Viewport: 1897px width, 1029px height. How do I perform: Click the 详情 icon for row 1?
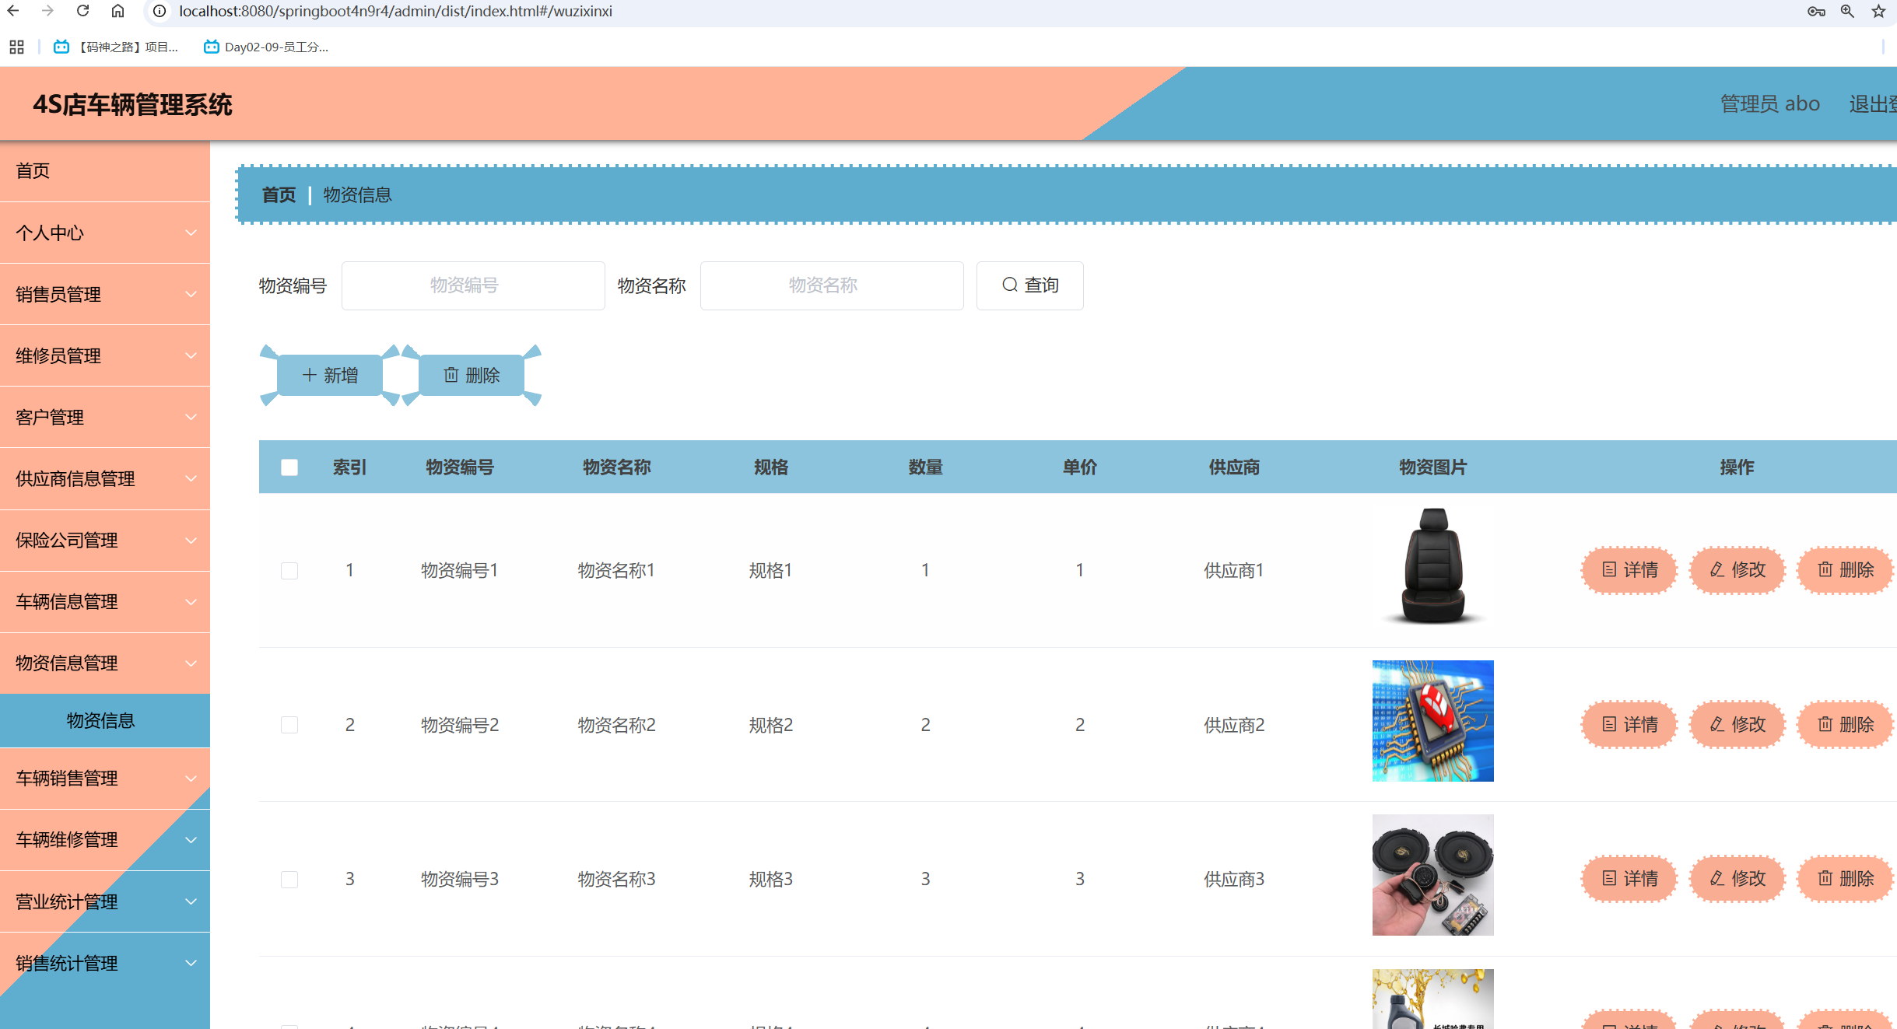click(x=1611, y=569)
